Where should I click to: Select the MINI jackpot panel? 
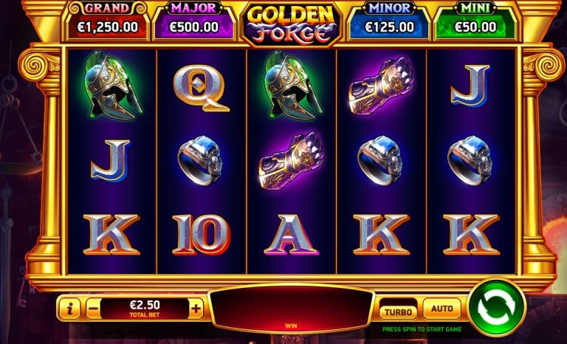click(x=475, y=21)
